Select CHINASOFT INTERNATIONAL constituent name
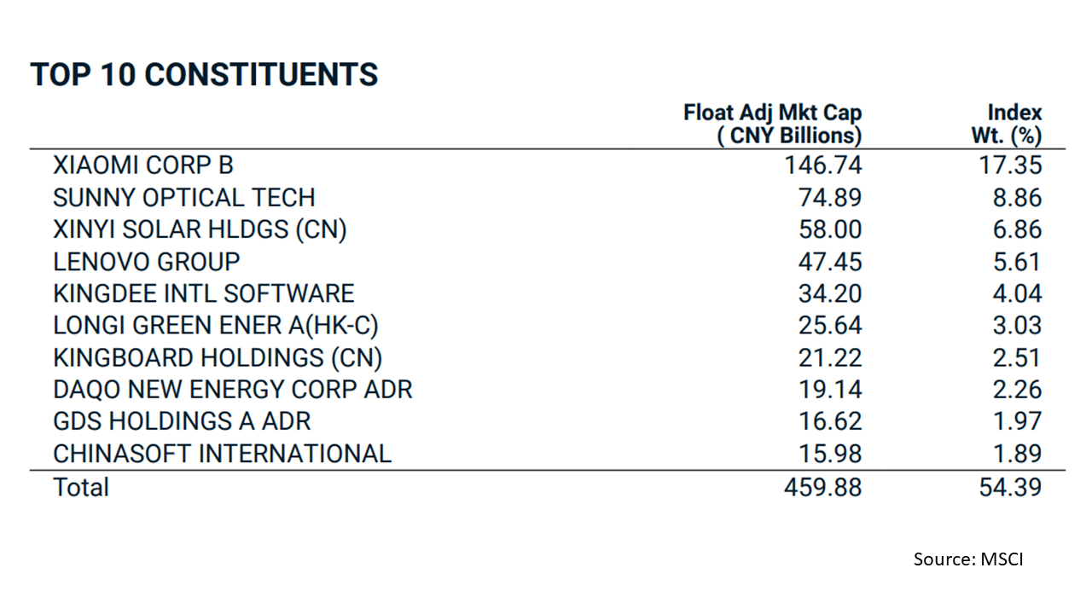This screenshot has width=1092, height=614. 222,454
